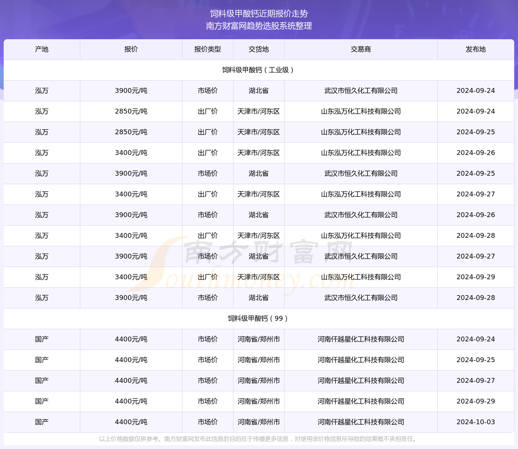Click 市场价 in the 武汉恒久 2024-09-26 row
The width and height of the screenshot is (518, 449).
pyautogui.click(x=208, y=215)
